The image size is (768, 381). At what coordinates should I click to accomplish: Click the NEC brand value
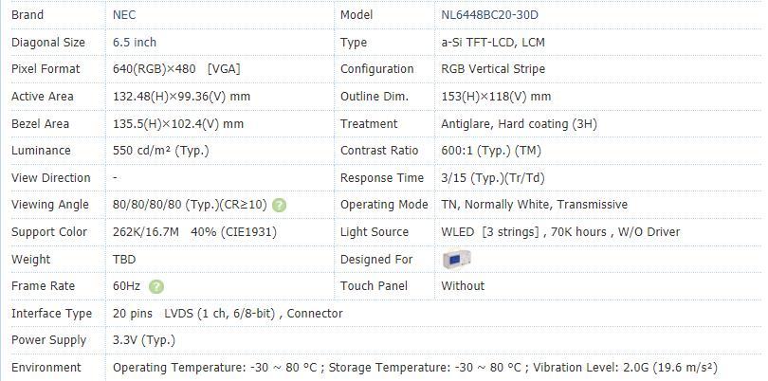click(124, 15)
